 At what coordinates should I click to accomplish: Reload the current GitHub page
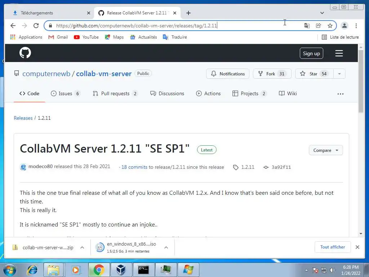36,26
